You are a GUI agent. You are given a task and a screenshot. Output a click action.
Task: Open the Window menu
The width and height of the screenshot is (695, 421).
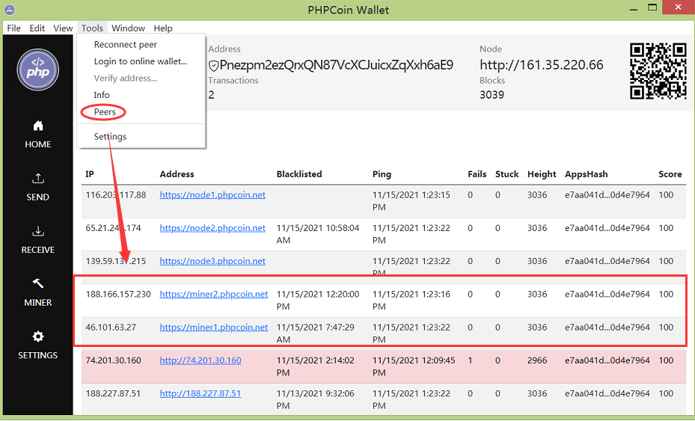point(128,28)
